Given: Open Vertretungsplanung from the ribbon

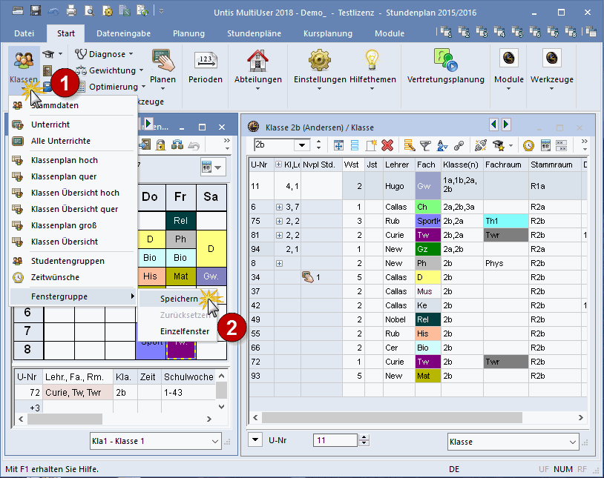Looking at the screenshot, I should click(x=446, y=66).
